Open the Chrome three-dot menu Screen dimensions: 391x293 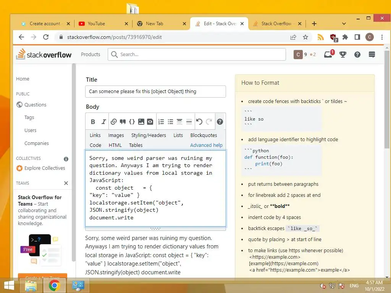tap(382, 37)
